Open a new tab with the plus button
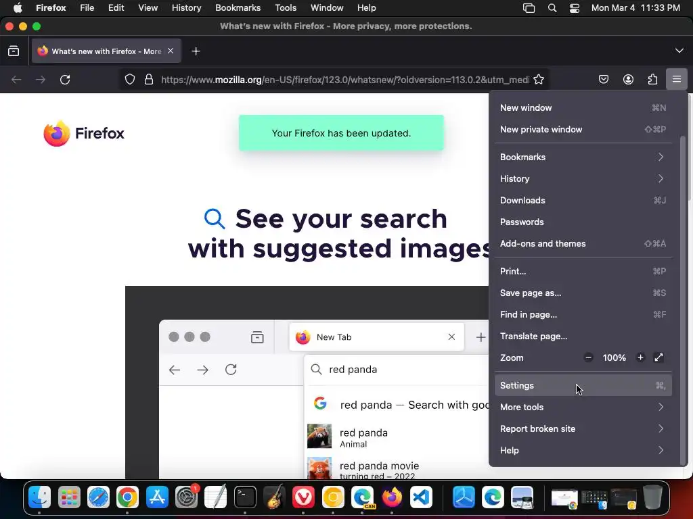Screen dimensions: 693x519 196,51
